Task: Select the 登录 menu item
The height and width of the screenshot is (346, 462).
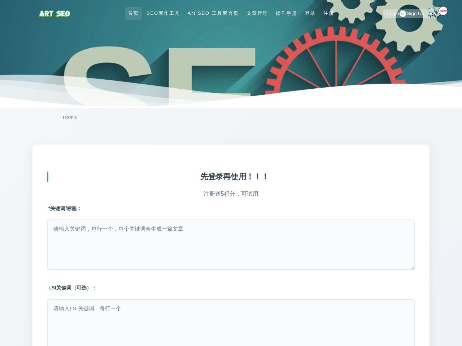Action: (x=310, y=13)
